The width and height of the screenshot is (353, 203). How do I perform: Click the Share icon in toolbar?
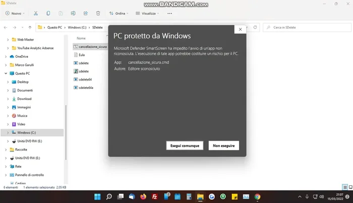click(x=86, y=13)
